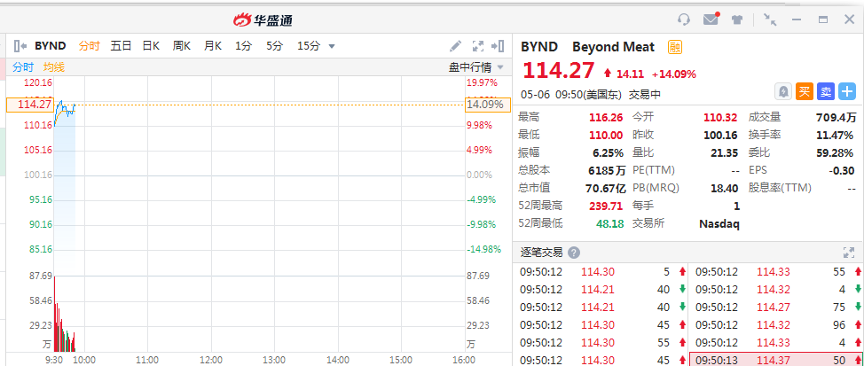Expand the tick-by-tick trades panel
Image resolution: width=864 pixels, height=366 pixels.
click(x=849, y=253)
